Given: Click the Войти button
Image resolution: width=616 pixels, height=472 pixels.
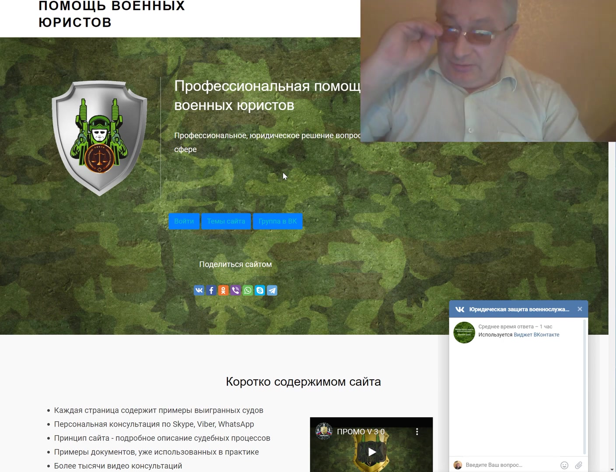Looking at the screenshot, I should 184,221.
